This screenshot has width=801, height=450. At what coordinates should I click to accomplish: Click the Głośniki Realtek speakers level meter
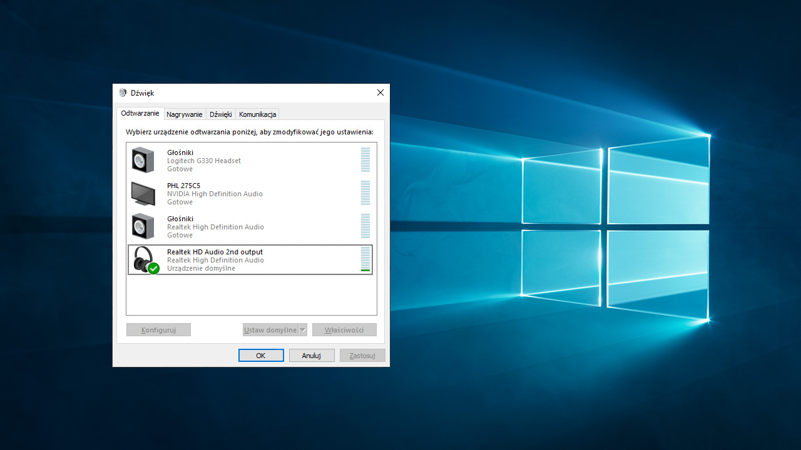[365, 226]
